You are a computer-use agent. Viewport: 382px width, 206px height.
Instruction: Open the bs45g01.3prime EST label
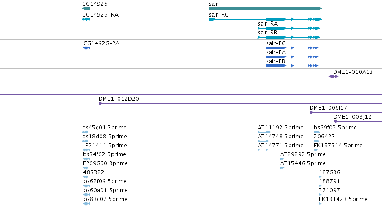tap(104, 128)
